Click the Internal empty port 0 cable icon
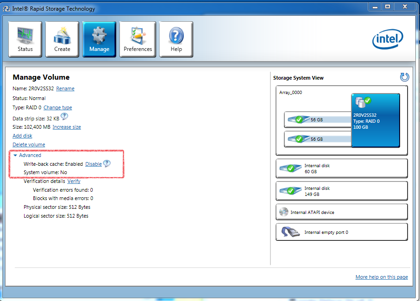The width and height of the screenshot is (420, 301). click(290, 232)
